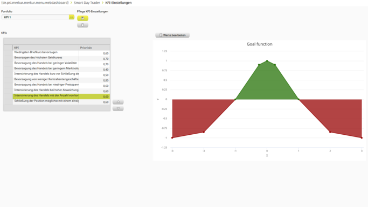This screenshot has height=207, width=368.
Task: Select row Intensivierung des Handels bei hoher Abweichung
Action: (61, 91)
